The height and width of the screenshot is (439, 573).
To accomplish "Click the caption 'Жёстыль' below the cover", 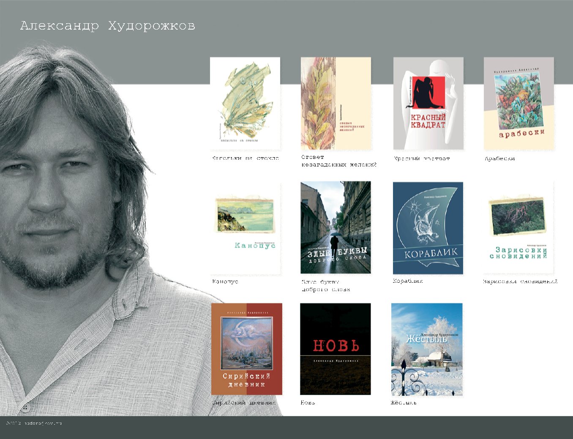I will (x=404, y=403).
